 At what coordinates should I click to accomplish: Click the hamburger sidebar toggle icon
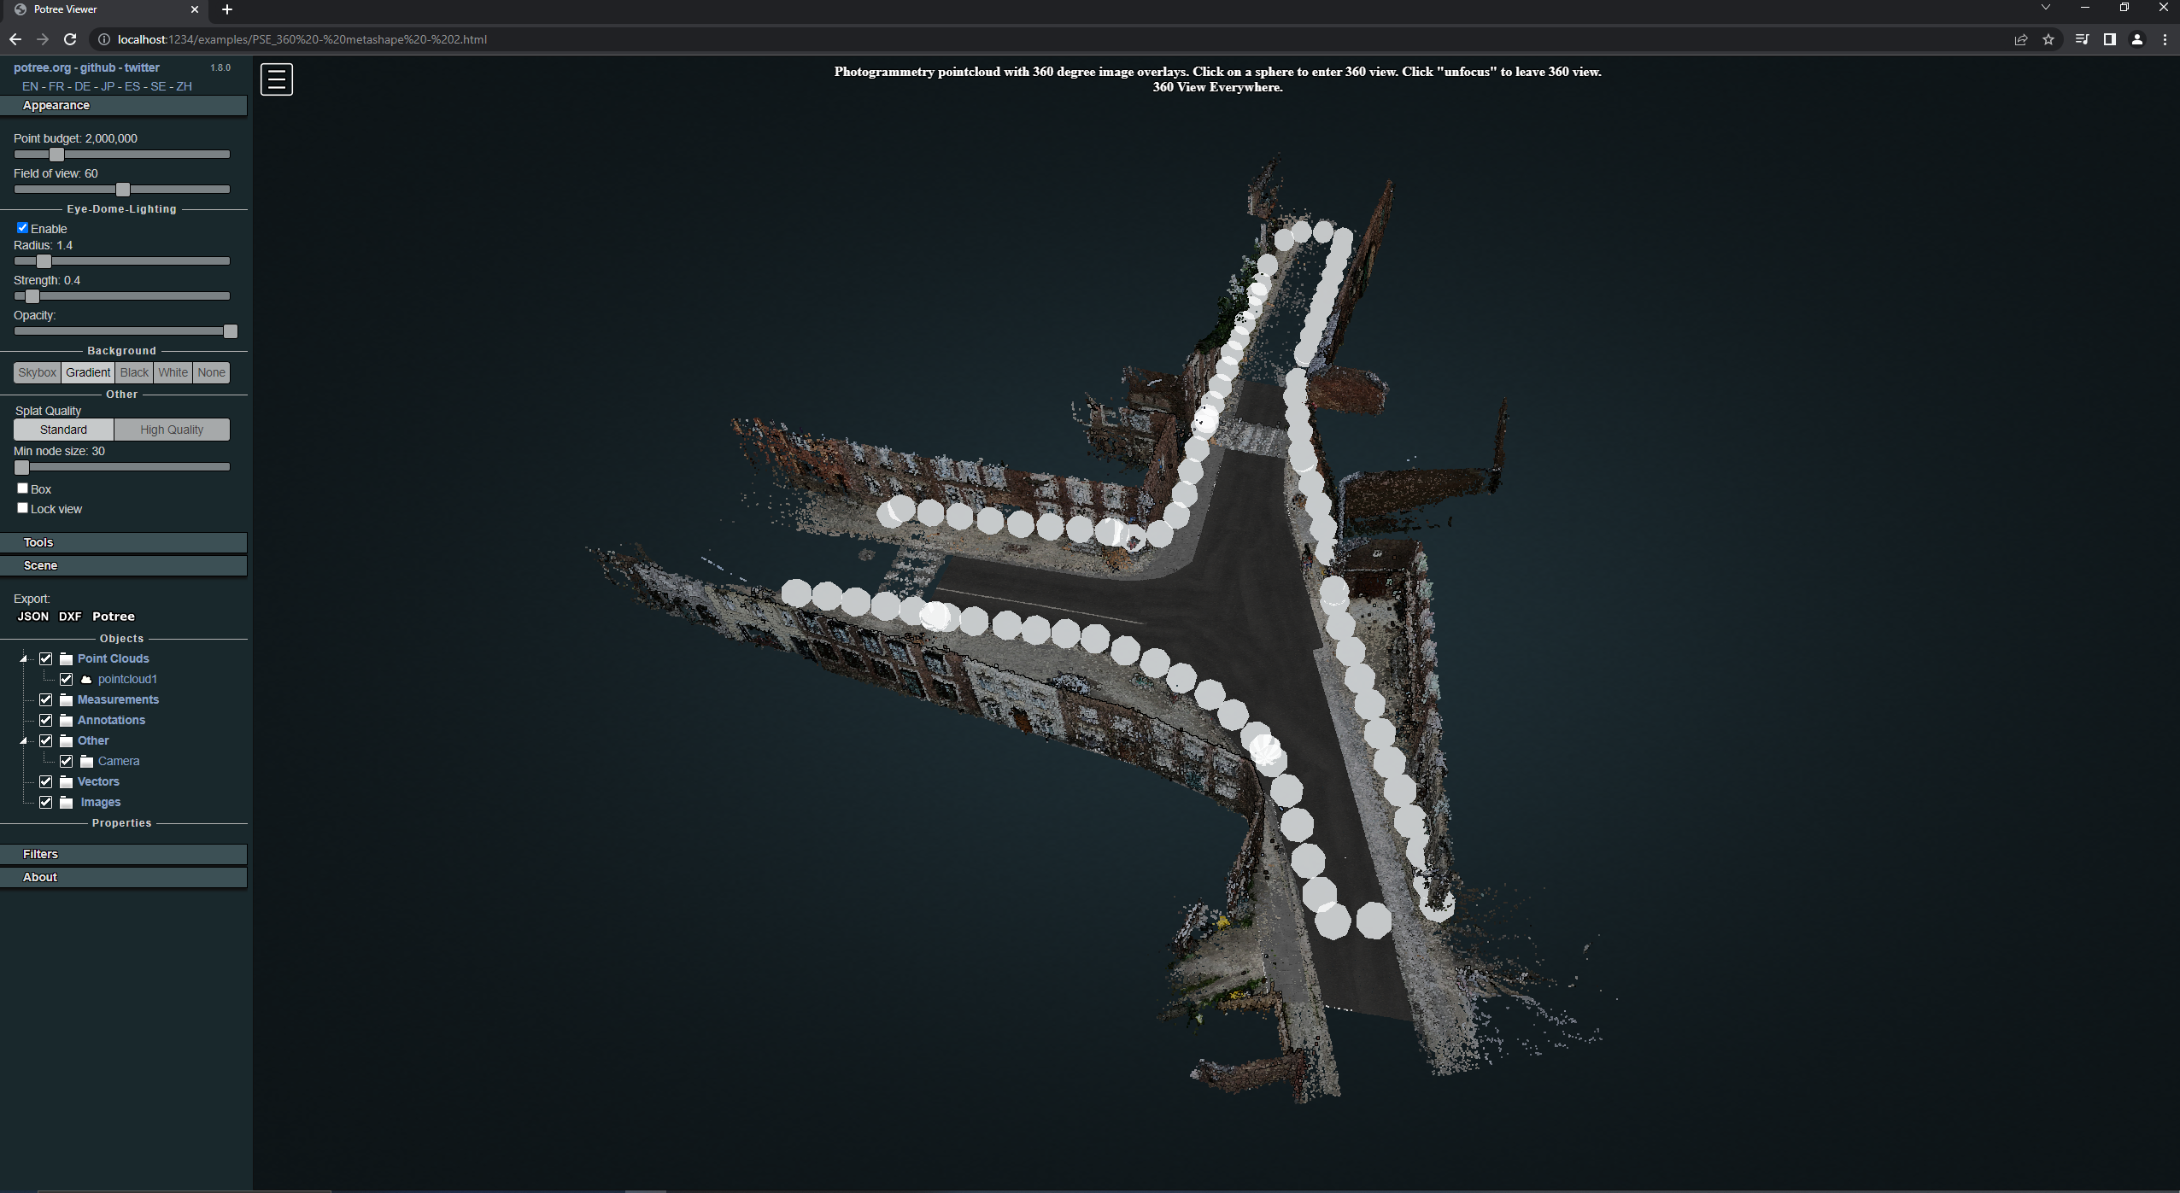pyautogui.click(x=276, y=79)
